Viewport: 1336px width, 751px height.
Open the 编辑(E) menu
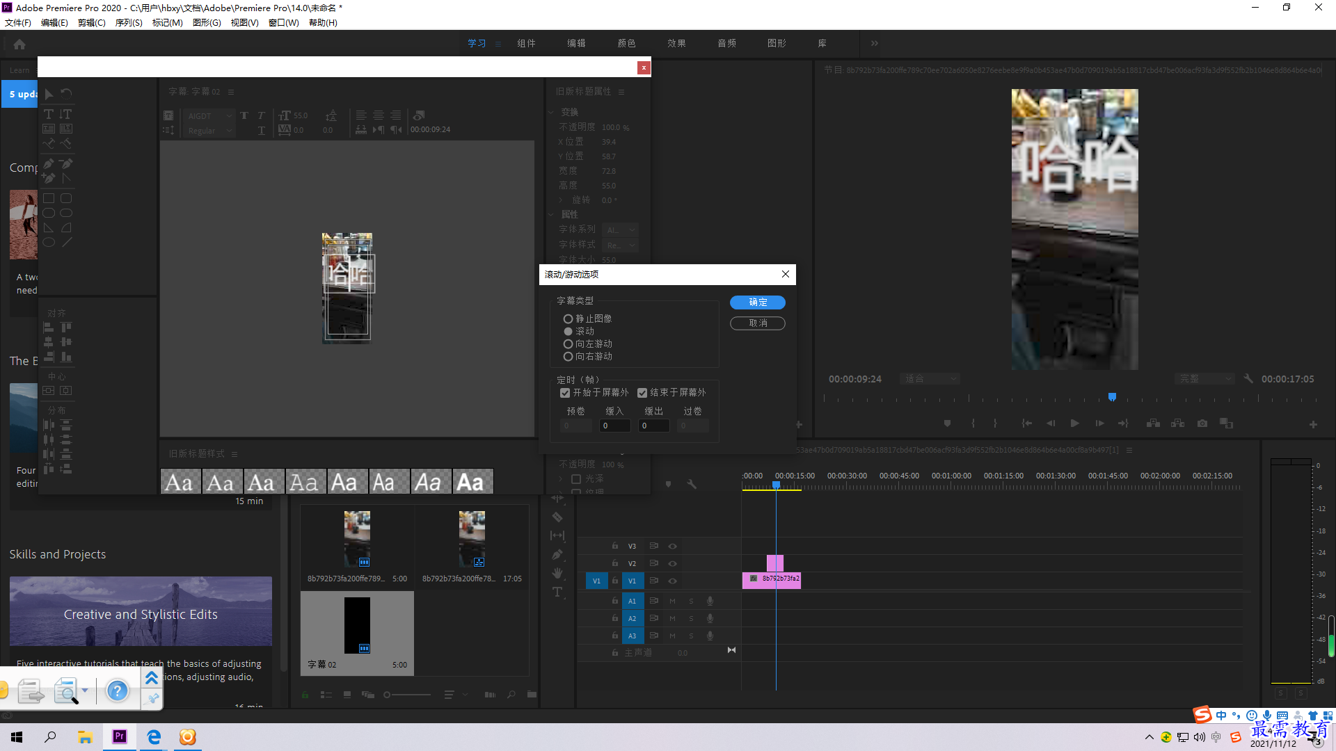[x=54, y=23]
